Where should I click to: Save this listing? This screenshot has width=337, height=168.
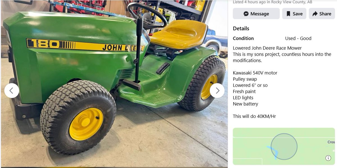pos(294,13)
